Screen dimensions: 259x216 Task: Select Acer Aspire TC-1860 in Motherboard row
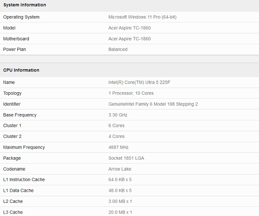click(x=129, y=39)
